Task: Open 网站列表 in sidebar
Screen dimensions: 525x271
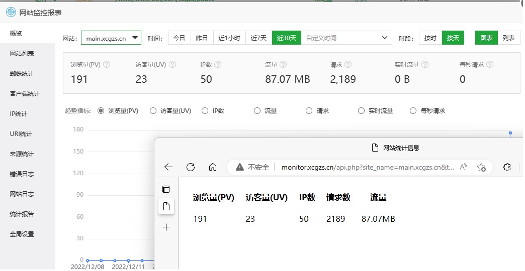Action: pyautogui.click(x=28, y=53)
